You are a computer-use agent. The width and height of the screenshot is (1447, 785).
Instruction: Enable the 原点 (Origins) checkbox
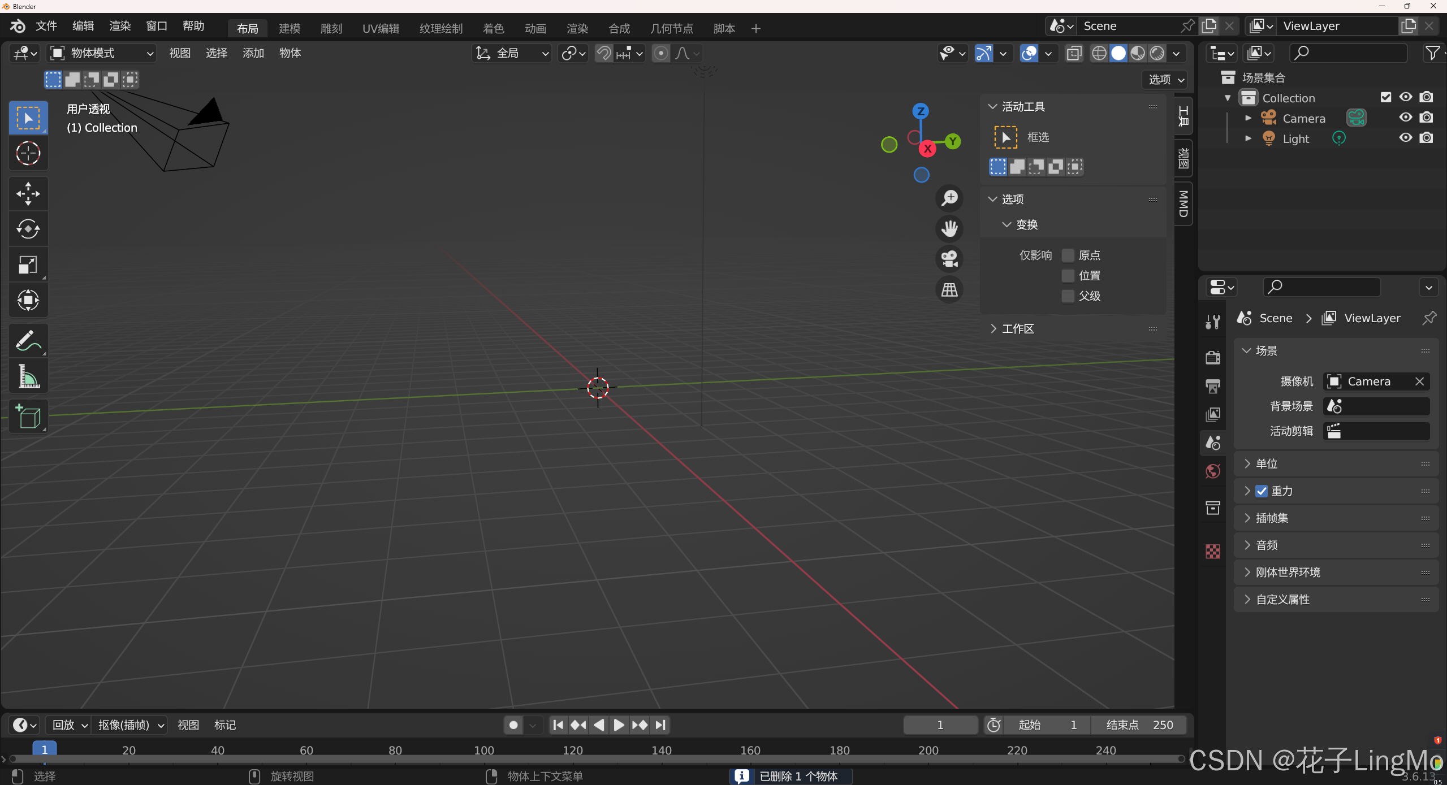(x=1068, y=255)
